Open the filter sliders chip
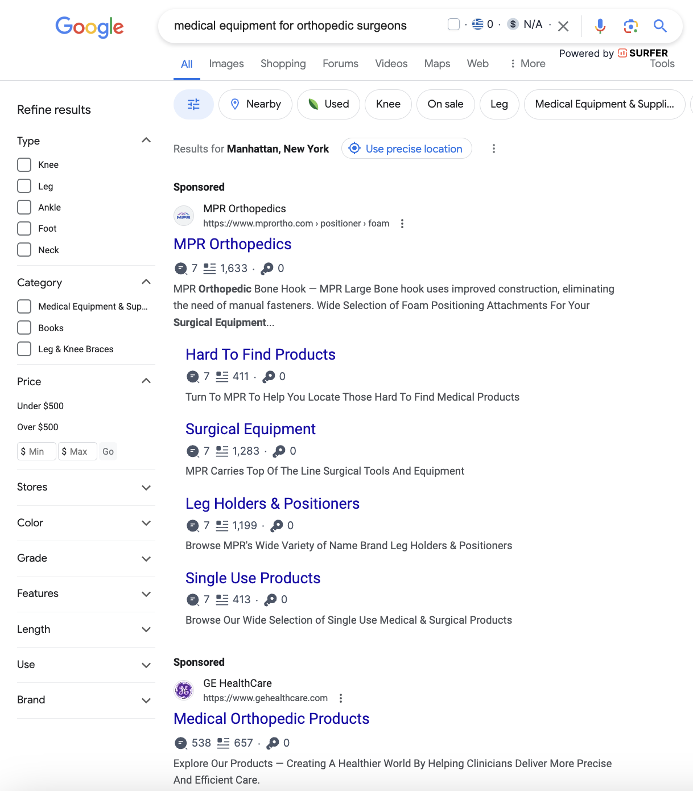 (193, 104)
